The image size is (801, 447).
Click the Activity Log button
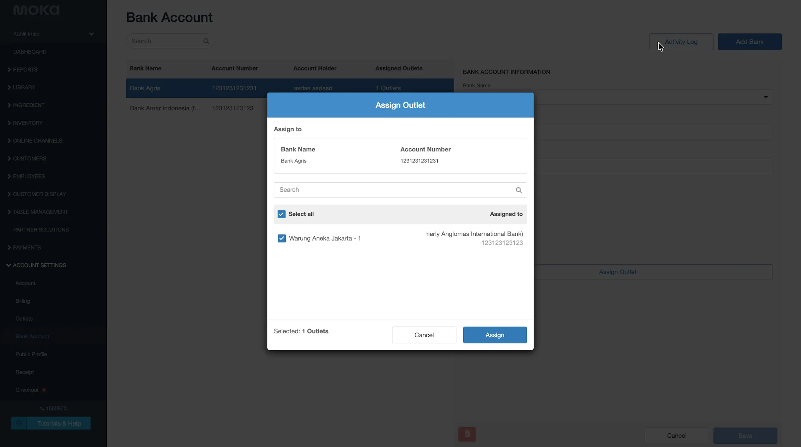click(681, 42)
